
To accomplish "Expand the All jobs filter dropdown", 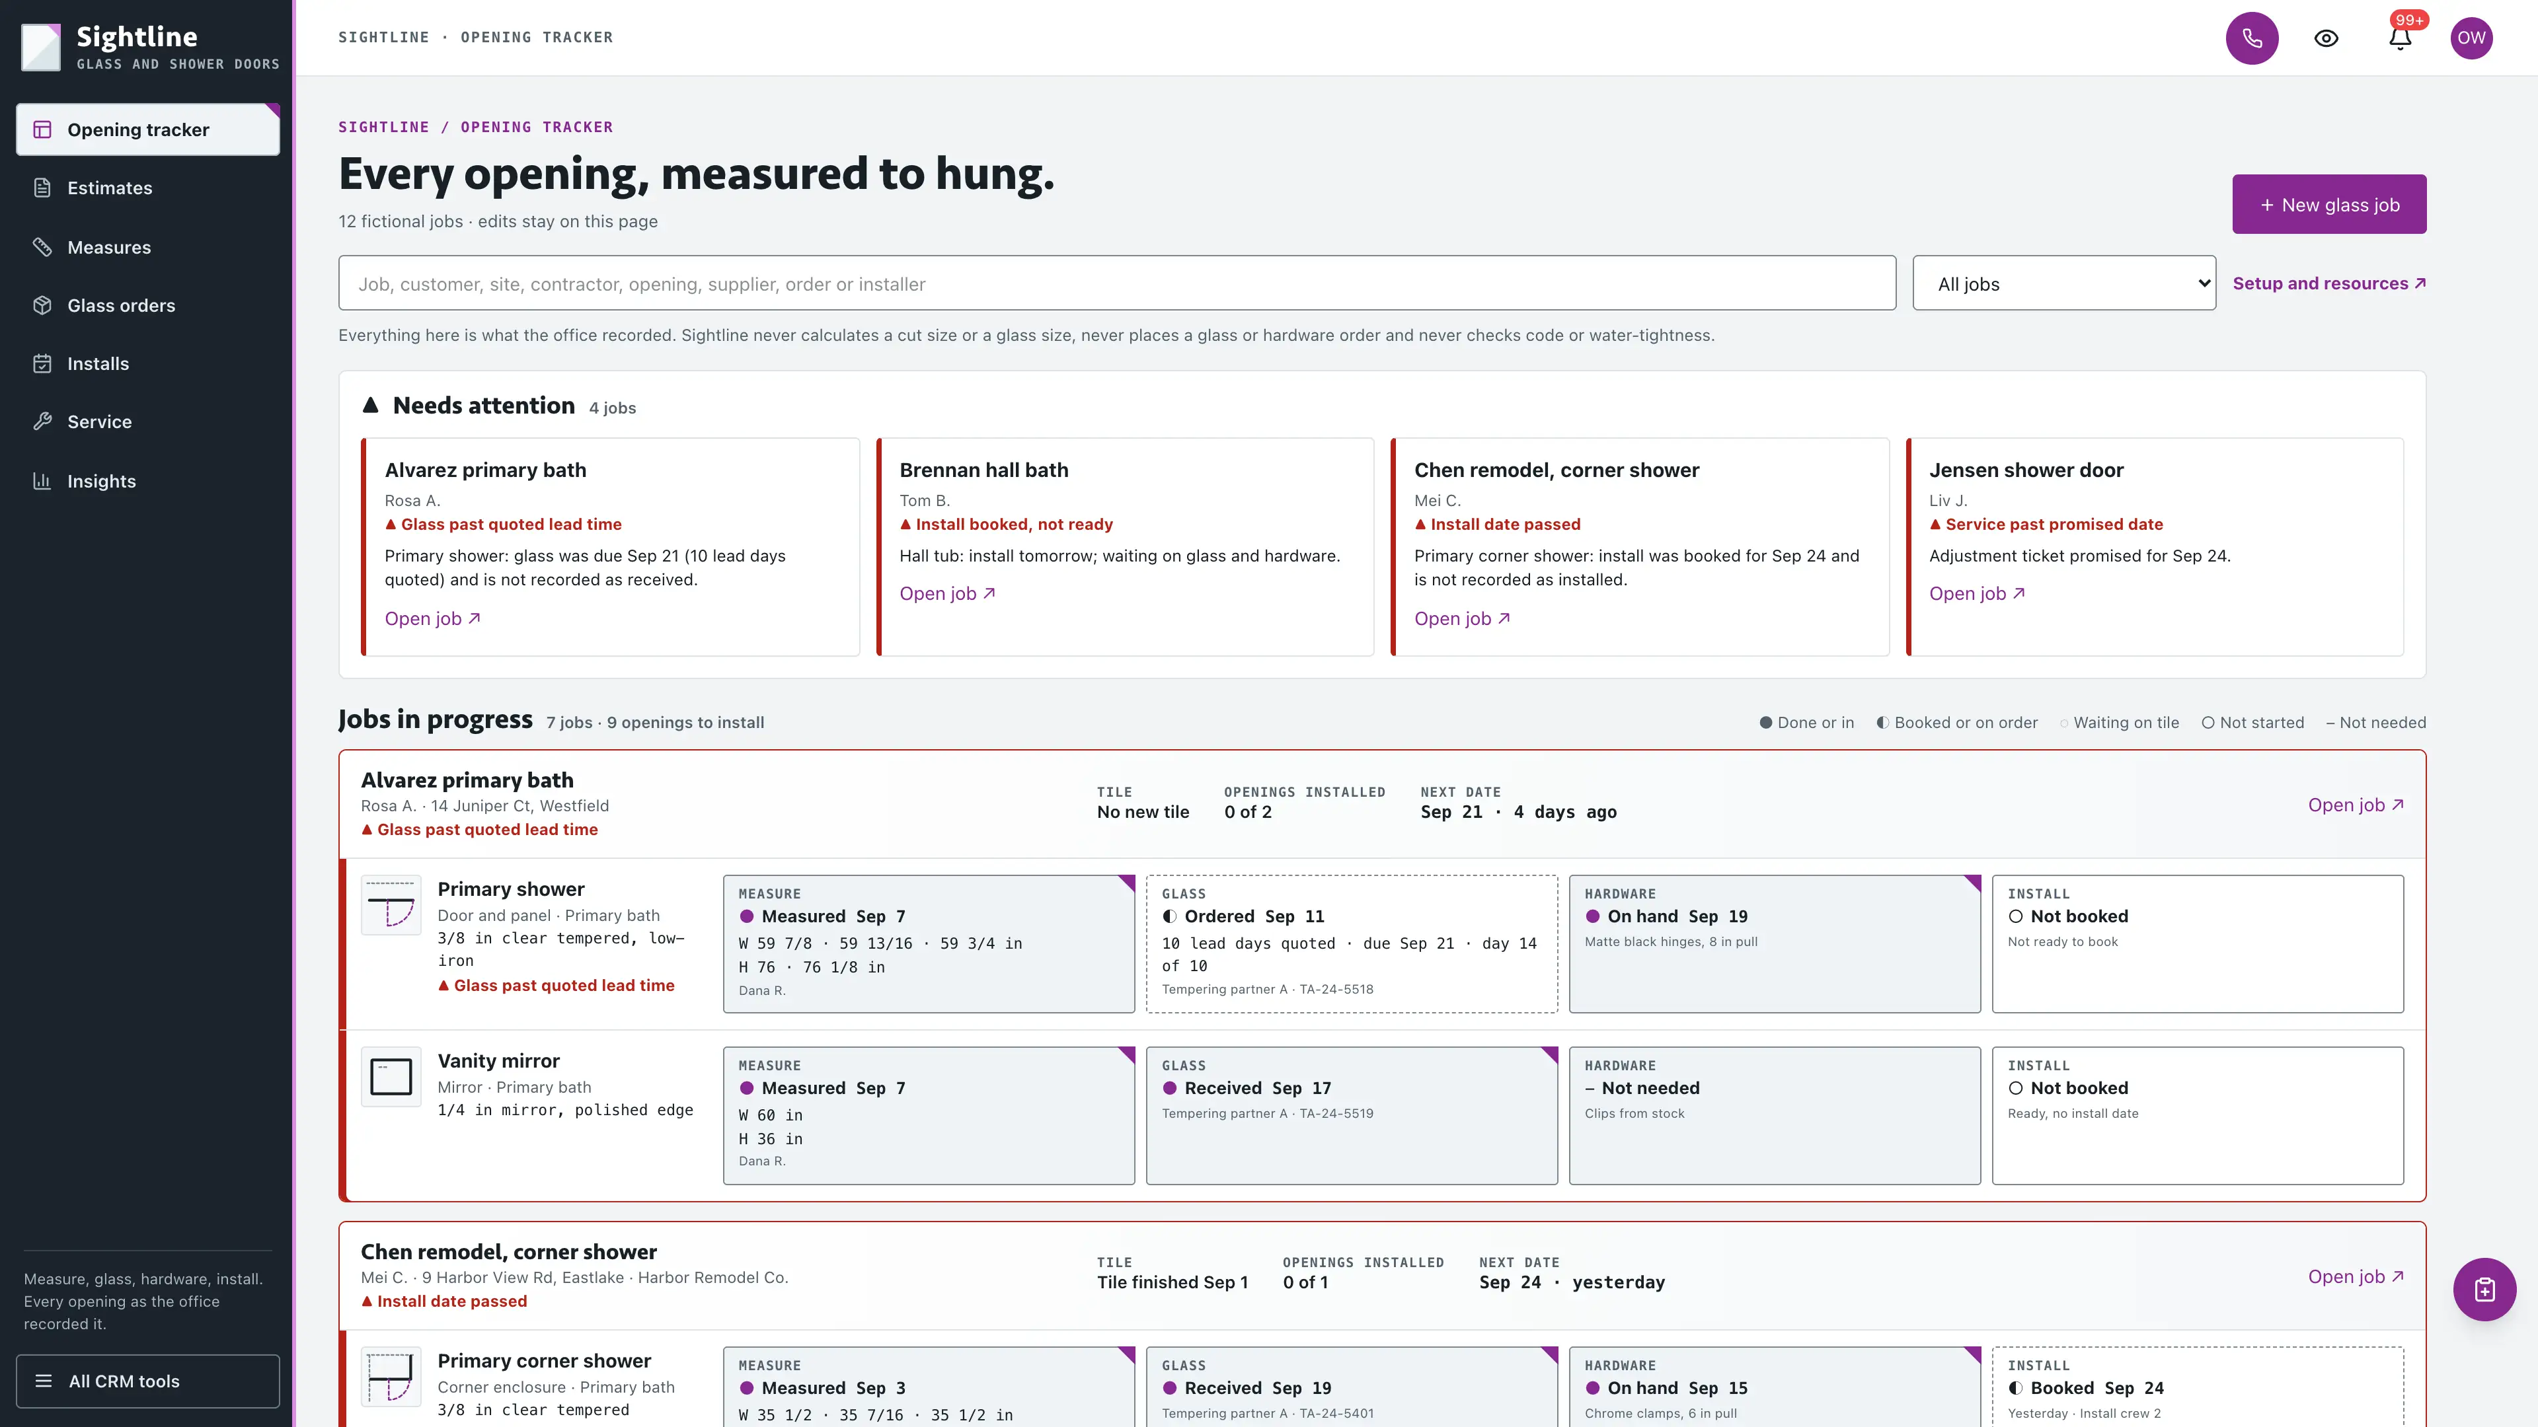I will tap(2064, 283).
